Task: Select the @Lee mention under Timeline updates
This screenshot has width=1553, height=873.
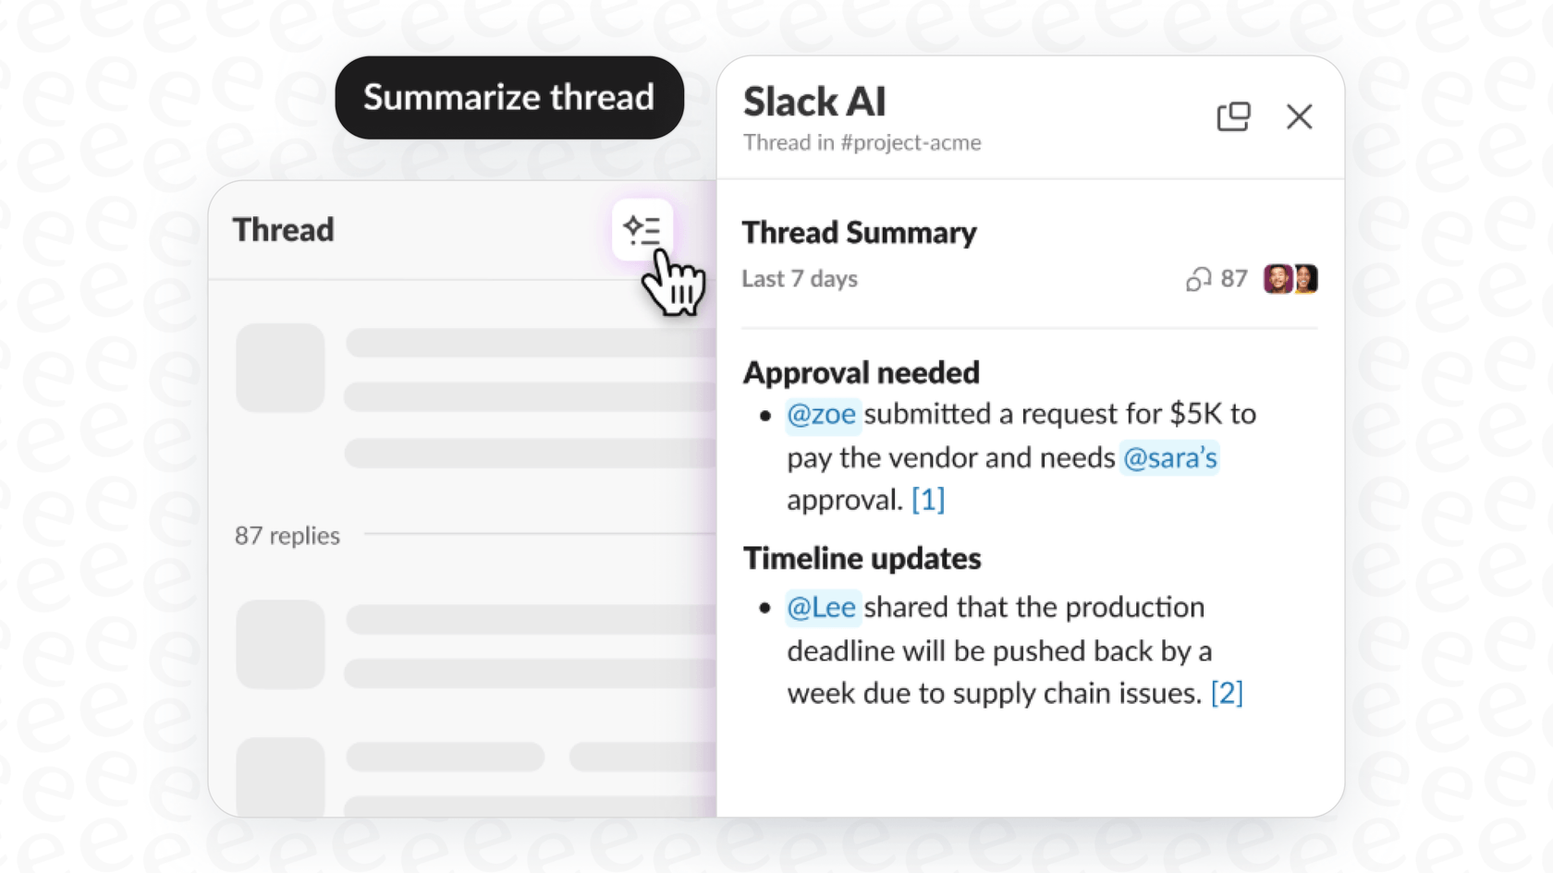Action: tap(822, 607)
